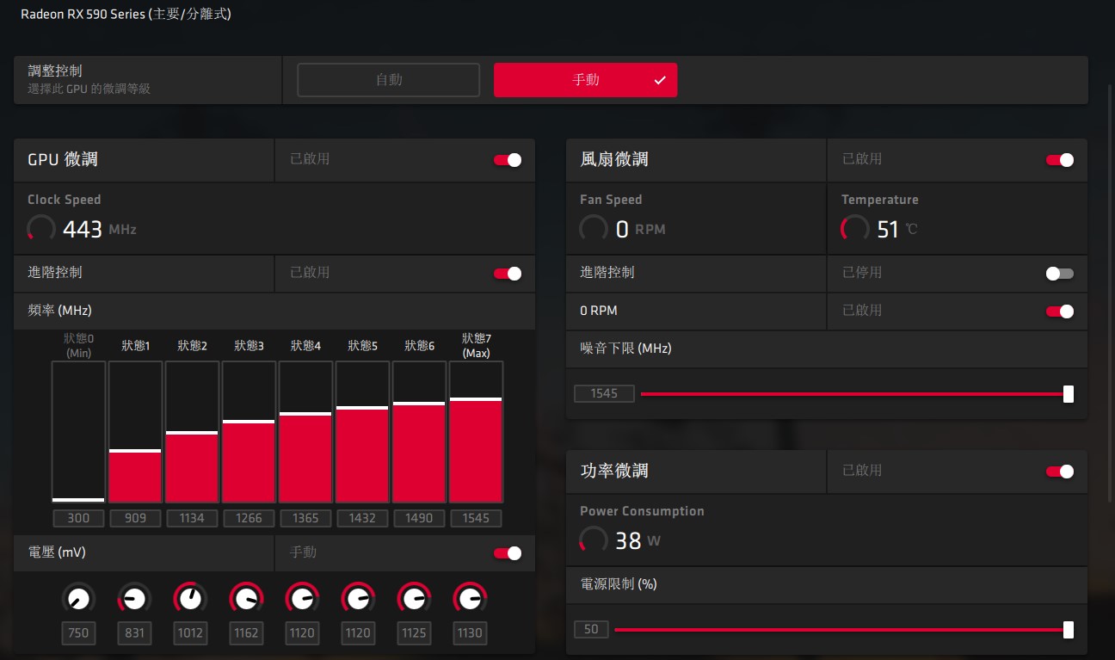Click the voltage knob above 1125
The image size is (1115, 660).
coord(414,598)
